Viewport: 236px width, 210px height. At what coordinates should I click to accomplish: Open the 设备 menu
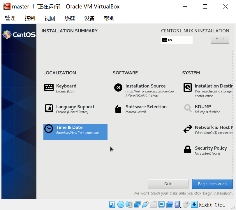pyautogui.click(x=89, y=18)
